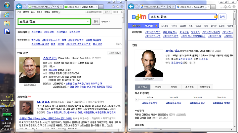Click the Internet Explorer taskbar icon
Screen dimensions: 238x133
[x=7, y=14]
